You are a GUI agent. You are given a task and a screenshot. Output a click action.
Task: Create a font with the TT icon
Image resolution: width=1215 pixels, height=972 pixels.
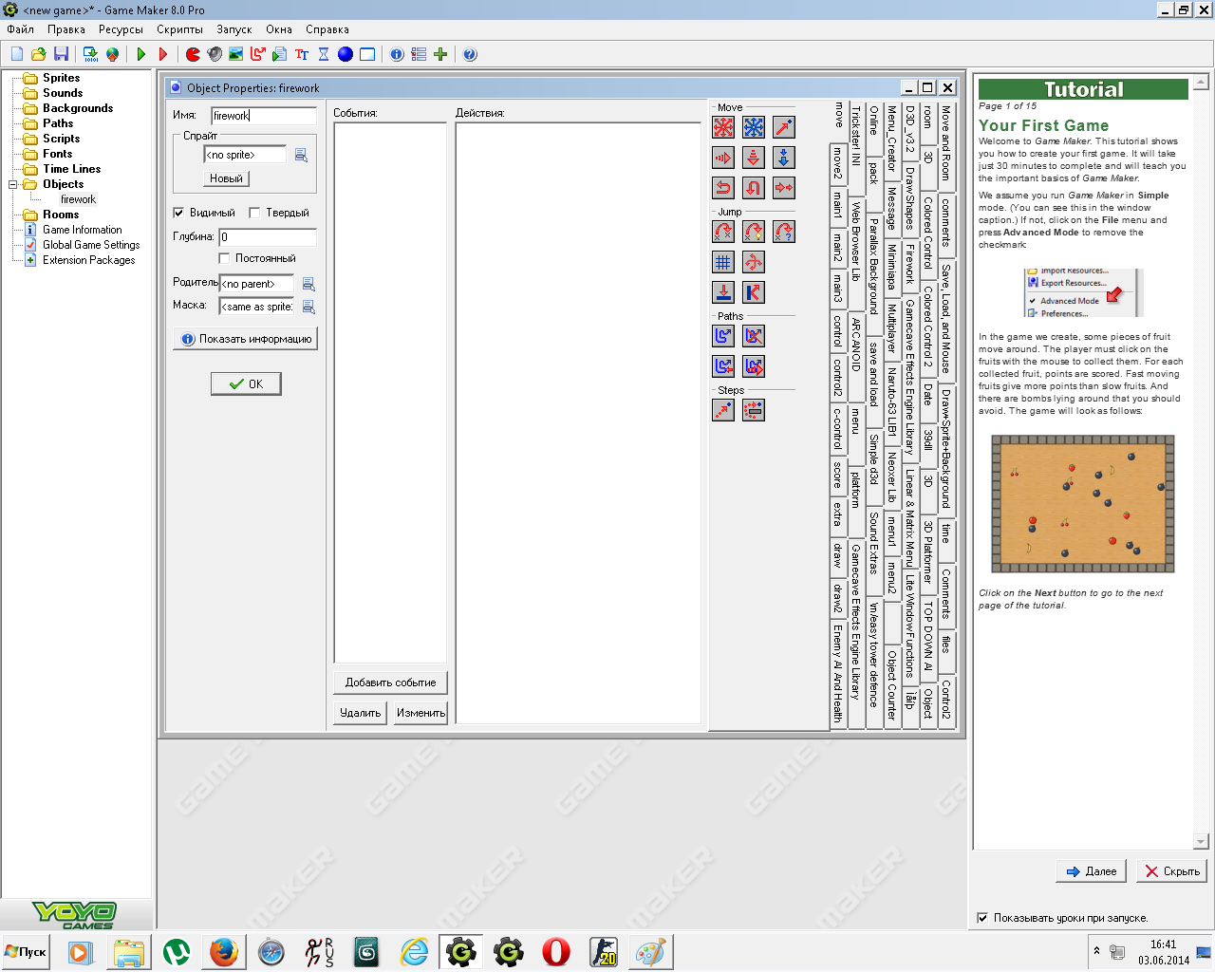click(302, 54)
